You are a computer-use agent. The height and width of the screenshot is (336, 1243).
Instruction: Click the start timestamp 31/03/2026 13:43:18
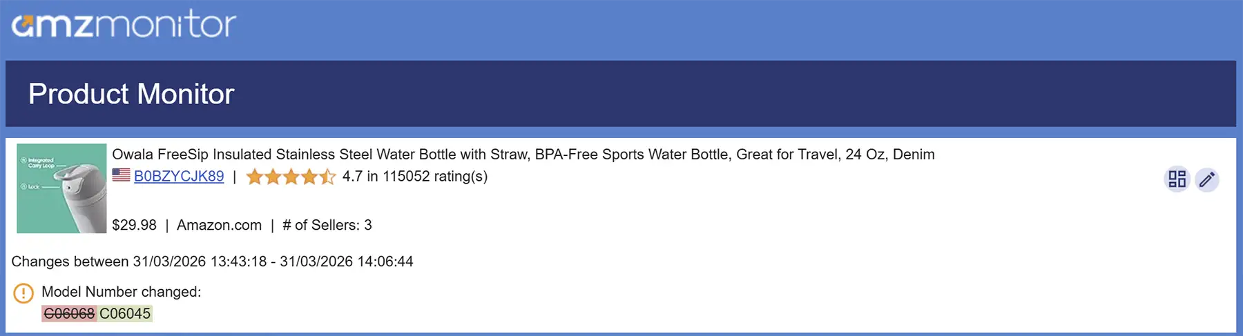(200, 261)
